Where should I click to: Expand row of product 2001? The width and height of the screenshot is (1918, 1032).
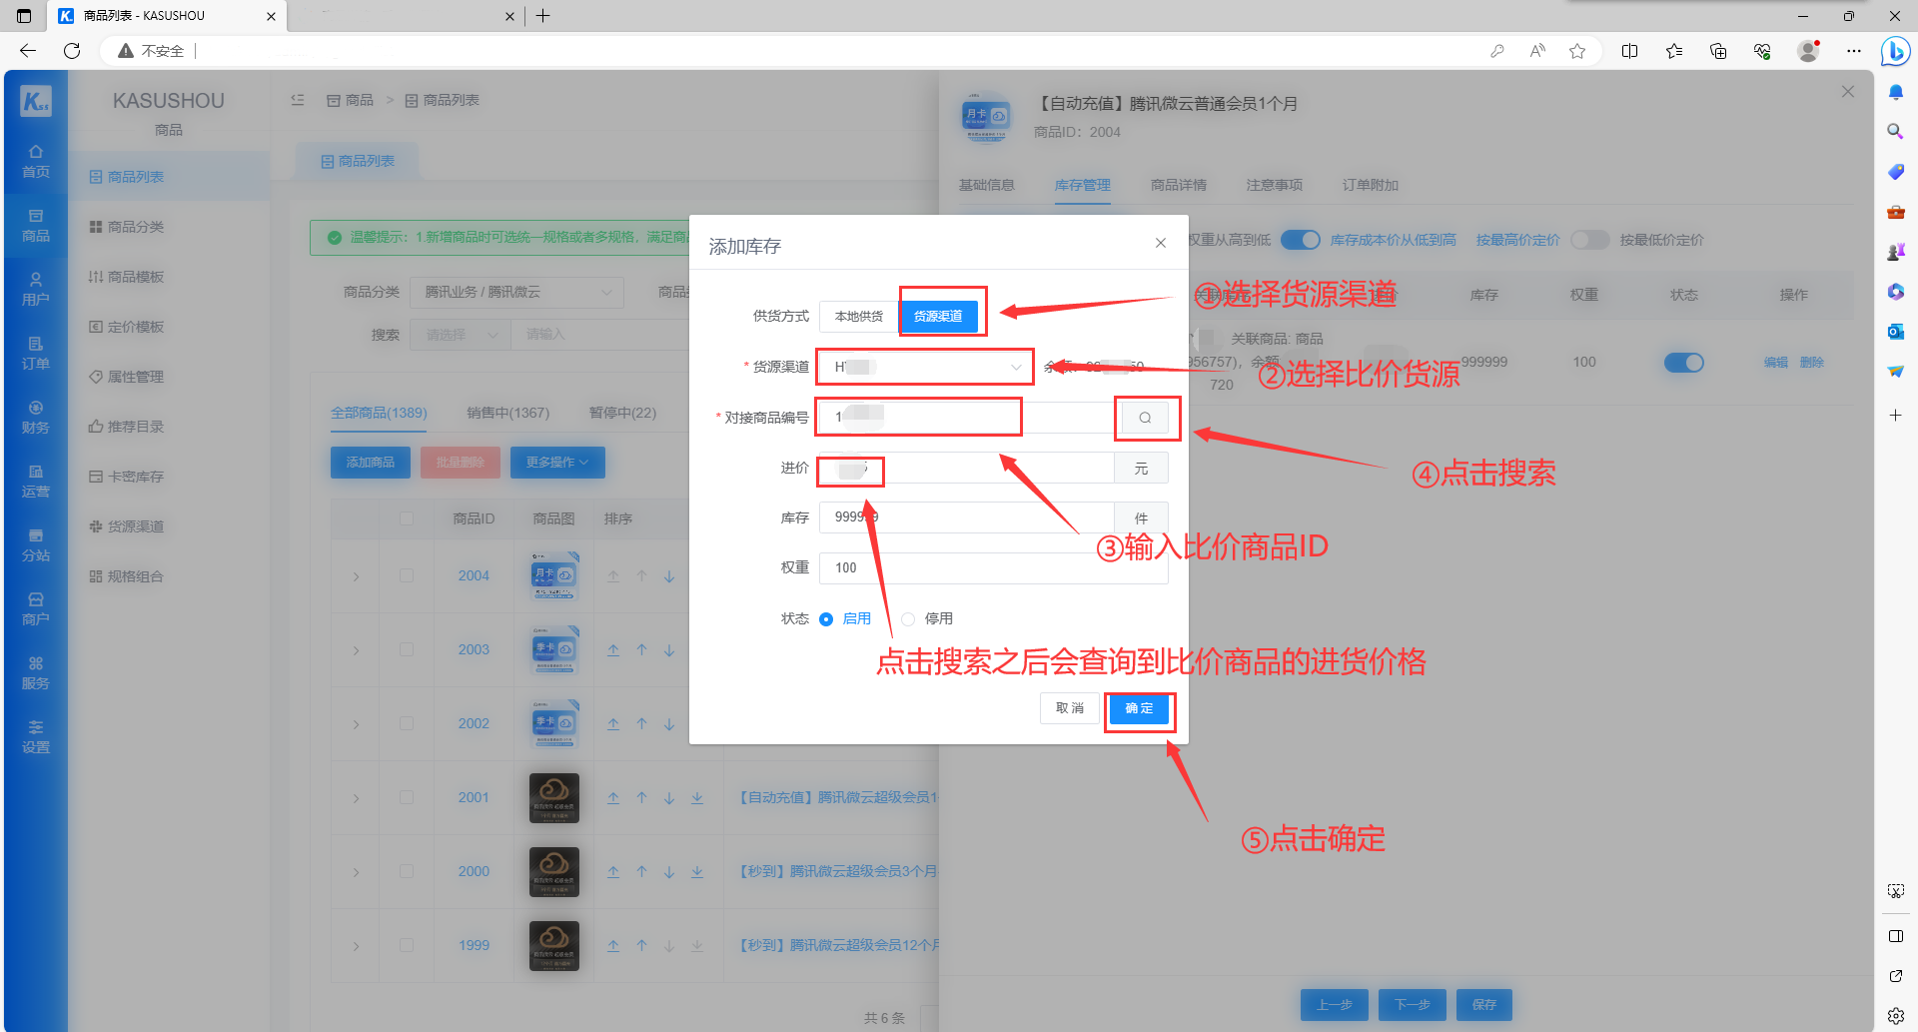pos(356,798)
